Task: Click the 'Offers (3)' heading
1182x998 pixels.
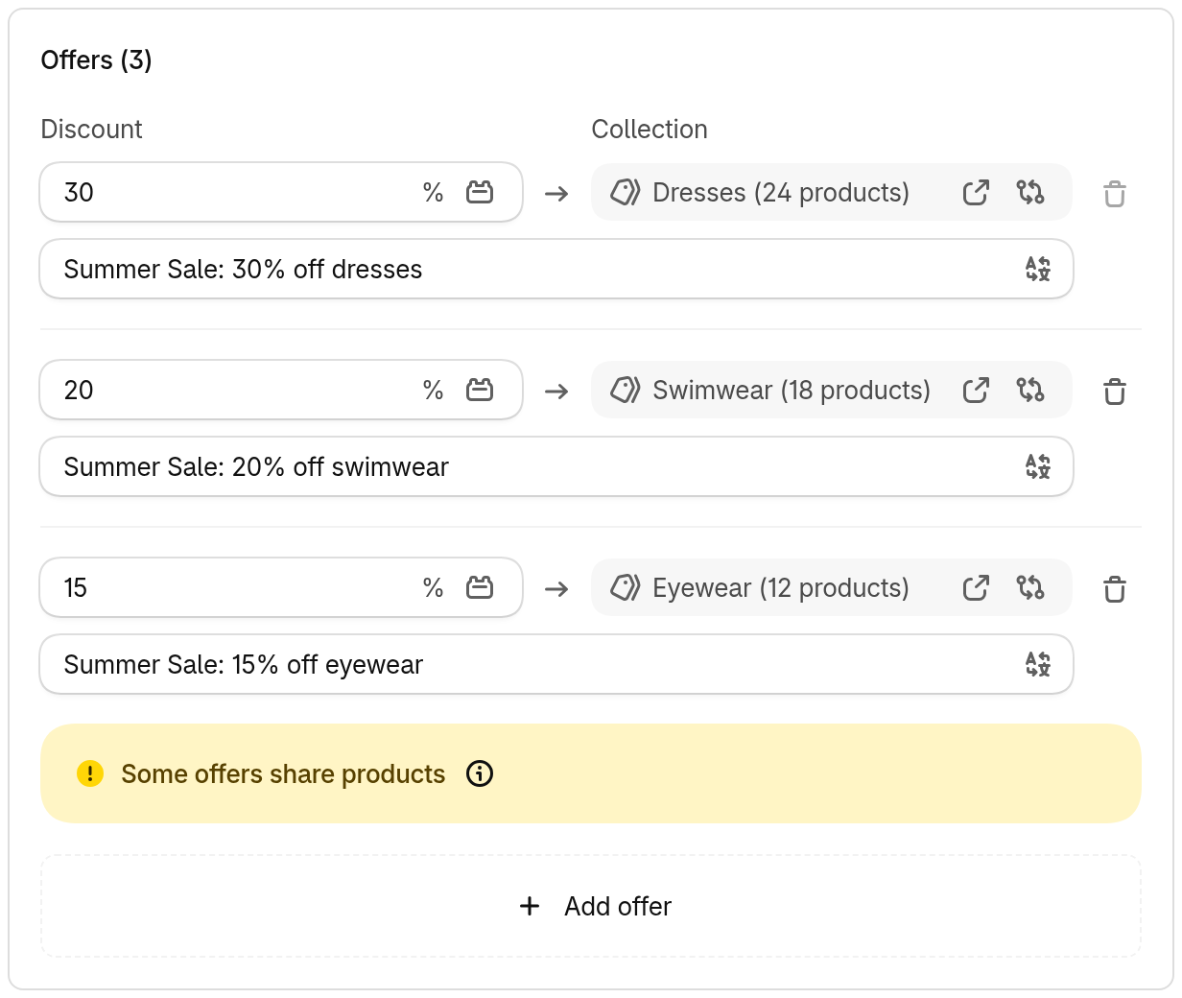Action: 96,60
